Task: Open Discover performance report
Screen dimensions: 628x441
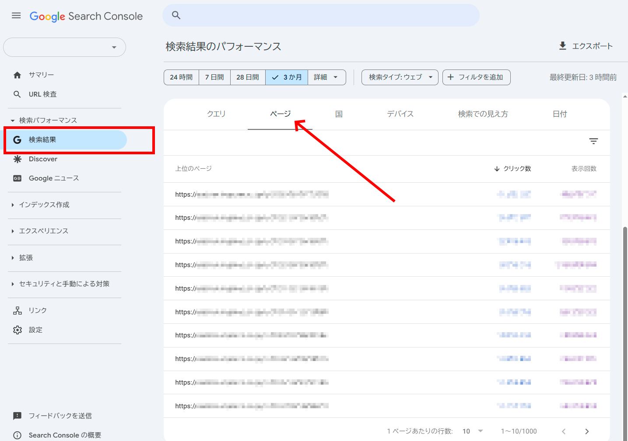Action: [x=43, y=159]
